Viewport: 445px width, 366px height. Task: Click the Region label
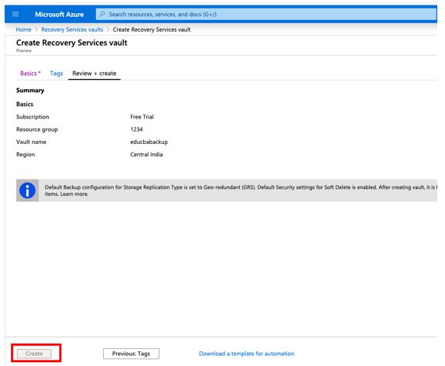coord(26,155)
